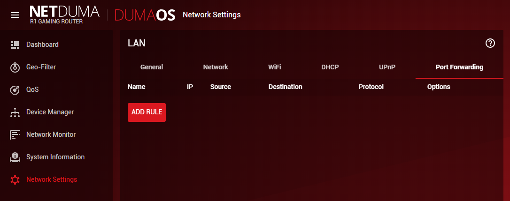The width and height of the screenshot is (510, 201).
Task: Click the System Information icon
Action: click(x=15, y=157)
